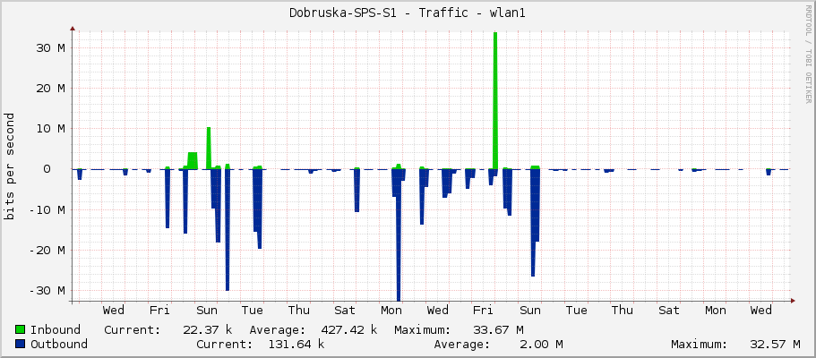The height and width of the screenshot is (358, 816).
Task: Select the Inbound current value '22.37 k'
Action: [x=208, y=330]
